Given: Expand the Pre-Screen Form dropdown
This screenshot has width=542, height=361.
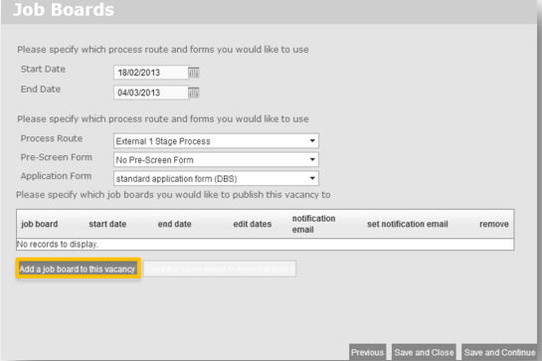Looking at the screenshot, I should pos(216,160).
